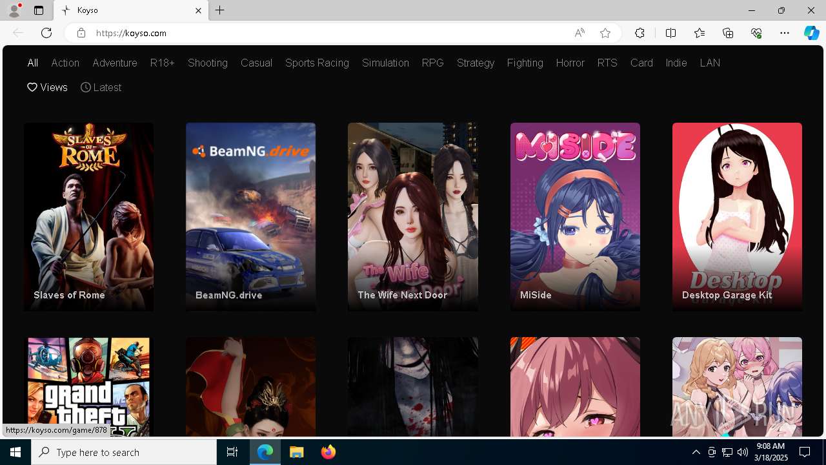Screen dimensions: 826x465
Task: View site information lock icon
Action: [81, 33]
